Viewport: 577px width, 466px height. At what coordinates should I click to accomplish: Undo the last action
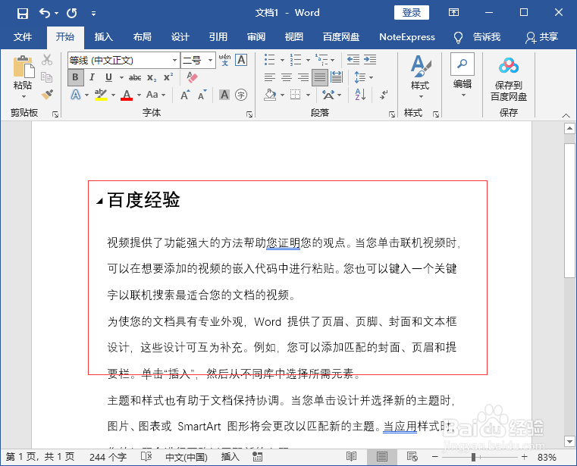click(45, 14)
